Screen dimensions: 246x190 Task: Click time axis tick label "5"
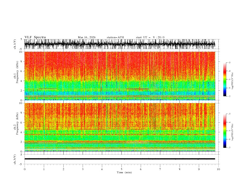(121, 169)
